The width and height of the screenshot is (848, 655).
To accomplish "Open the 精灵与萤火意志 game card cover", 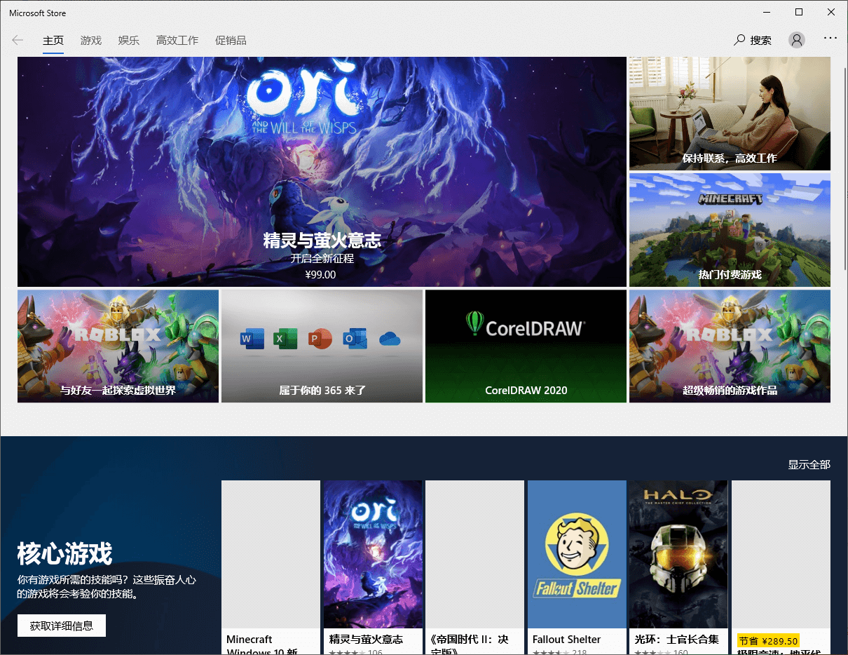I will 373,554.
